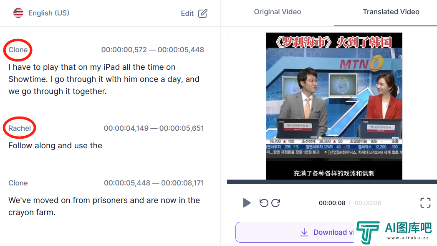Click the download arrow icon
Screen dimensions: 437x246
tap(304, 232)
